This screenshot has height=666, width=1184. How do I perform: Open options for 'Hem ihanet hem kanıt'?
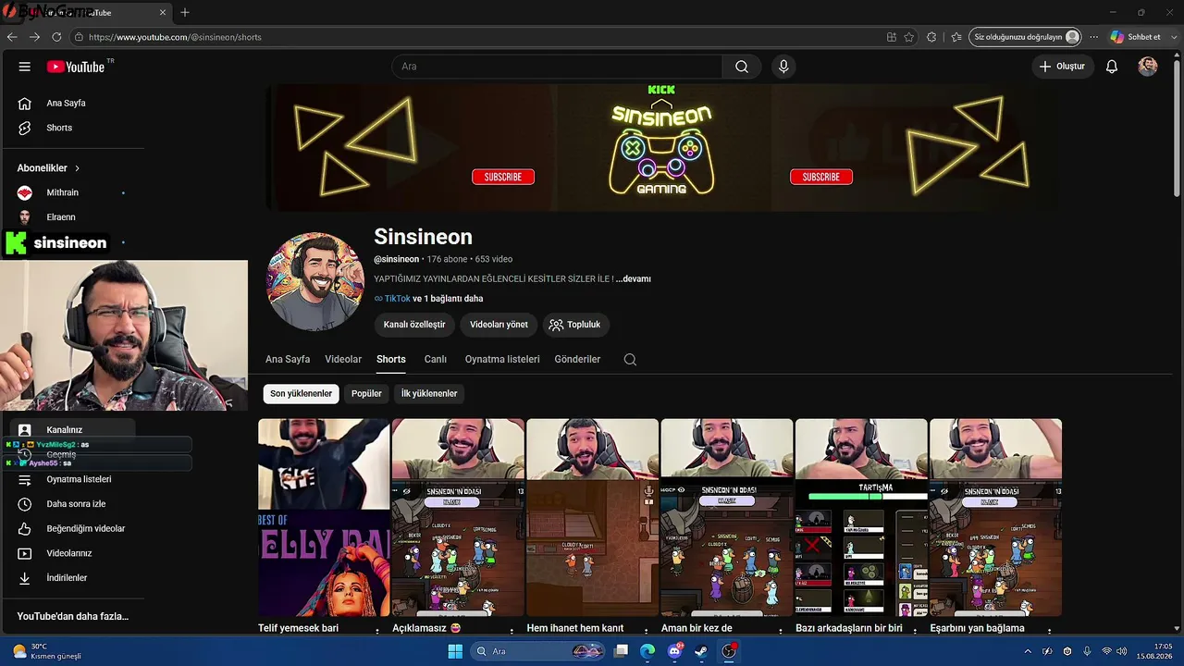pyautogui.click(x=645, y=629)
